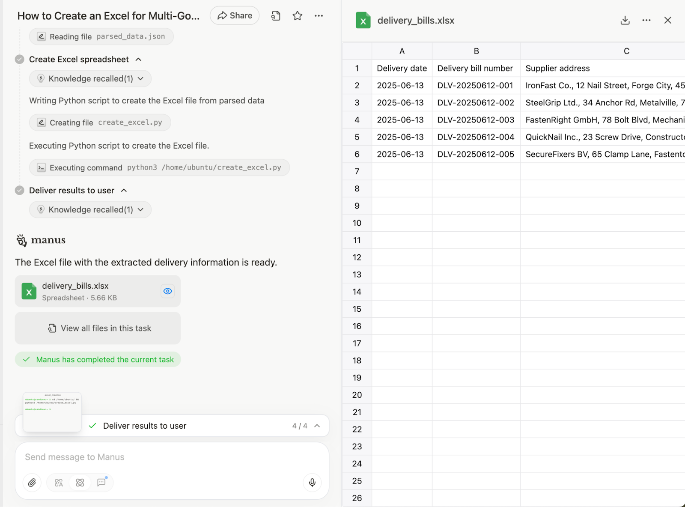Select column C header in spreadsheet
Screen dimensions: 685x507
603,51
